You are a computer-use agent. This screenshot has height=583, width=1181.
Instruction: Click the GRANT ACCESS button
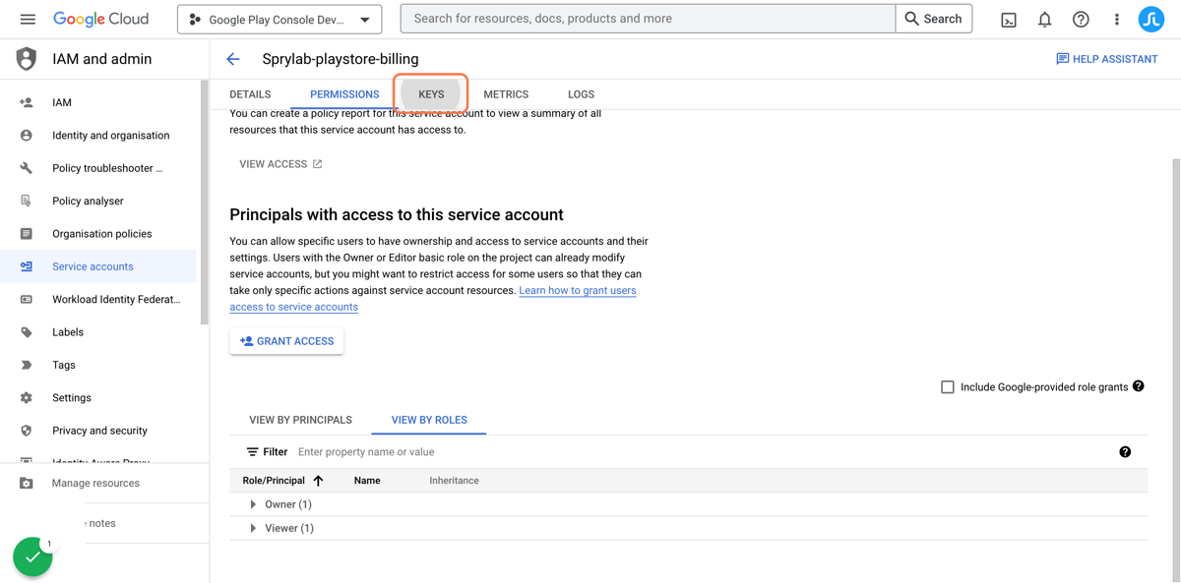coord(286,341)
